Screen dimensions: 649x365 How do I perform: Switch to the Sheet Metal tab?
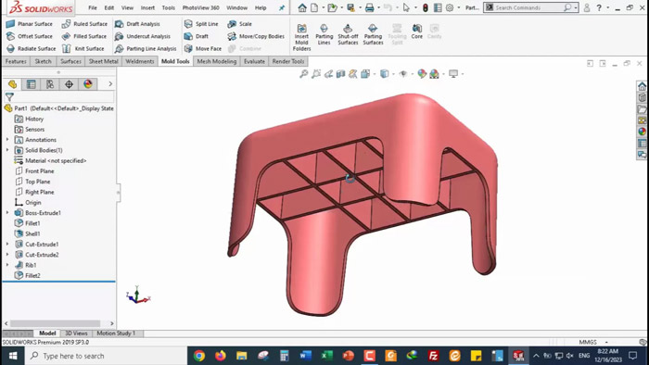(104, 61)
